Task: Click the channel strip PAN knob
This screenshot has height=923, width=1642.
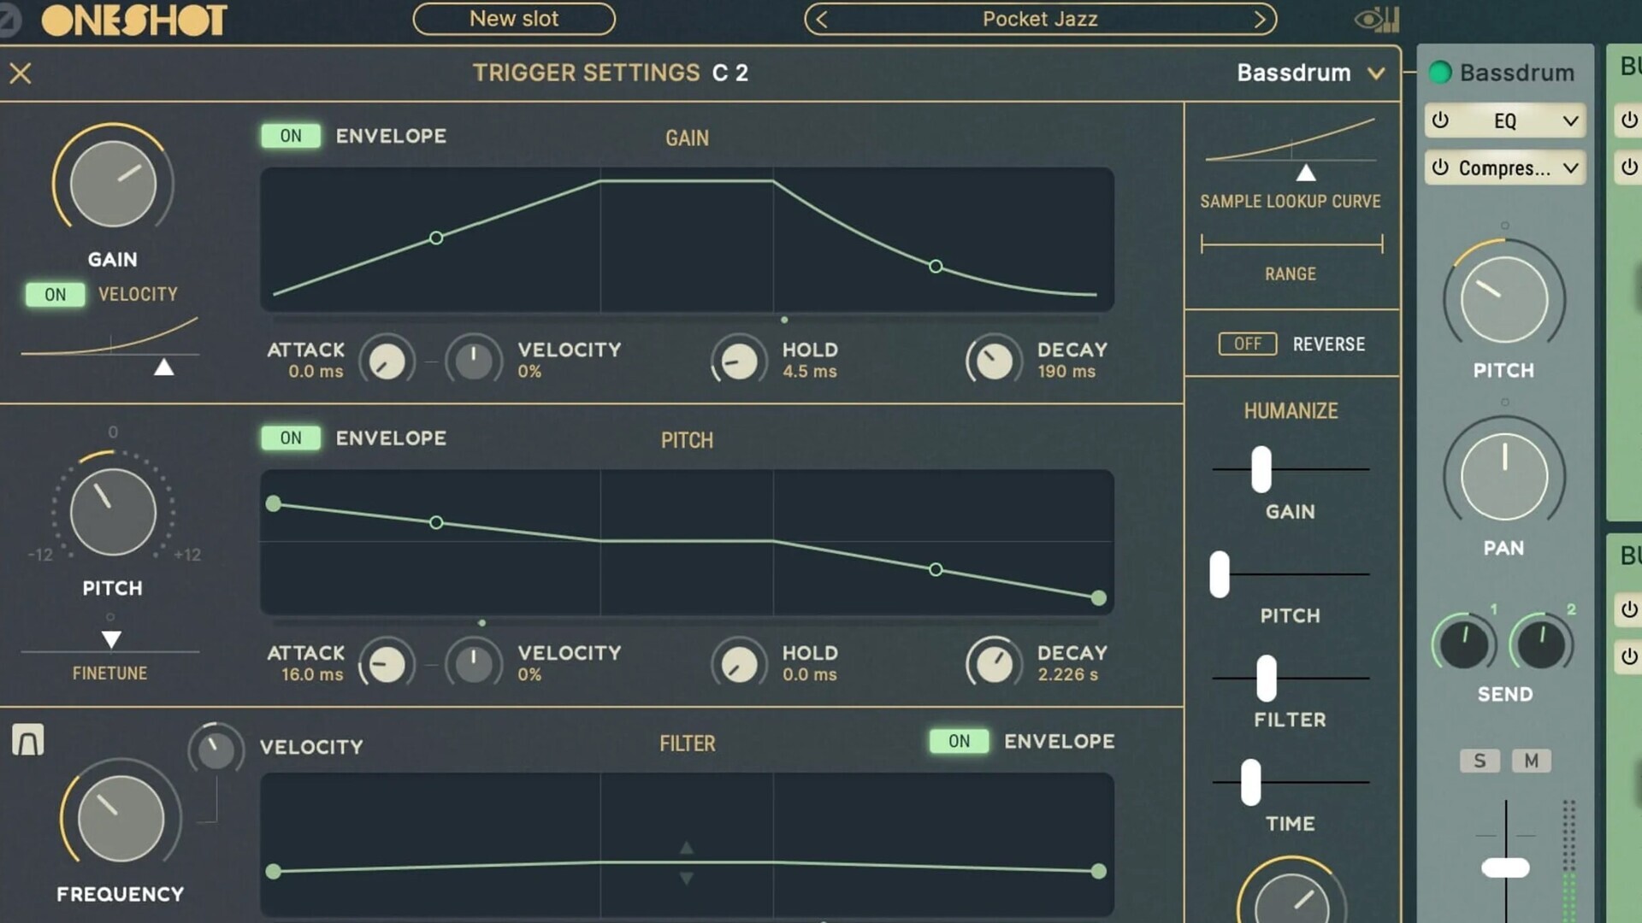Action: (x=1504, y=477)
